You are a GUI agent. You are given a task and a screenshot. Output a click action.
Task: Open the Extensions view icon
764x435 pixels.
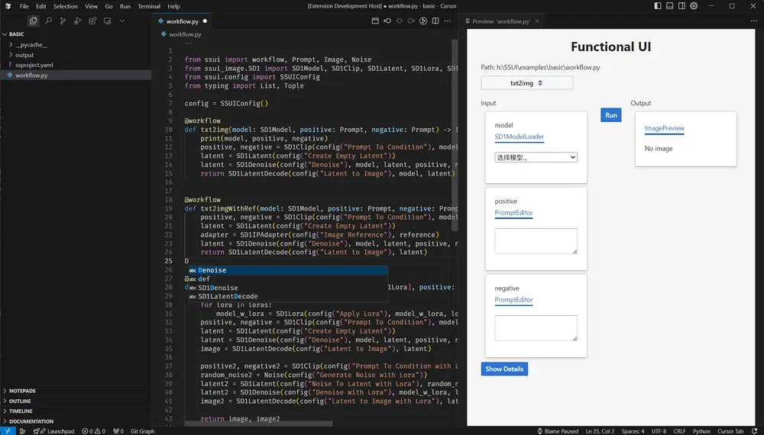(x=92, y=21)
